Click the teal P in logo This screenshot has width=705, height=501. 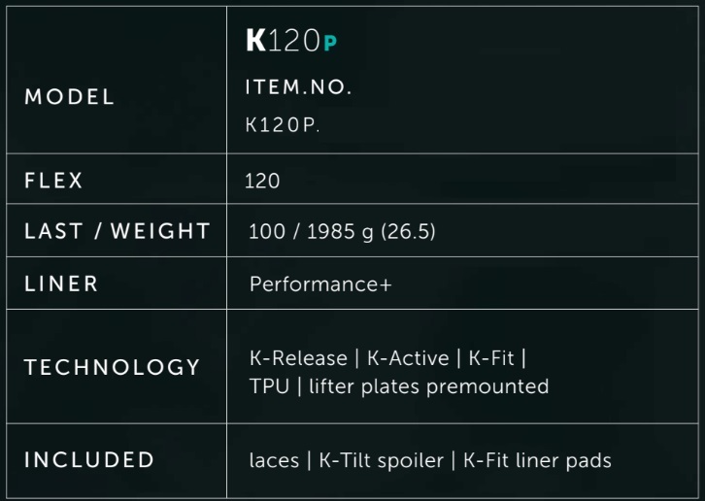[x=330, y=43]
